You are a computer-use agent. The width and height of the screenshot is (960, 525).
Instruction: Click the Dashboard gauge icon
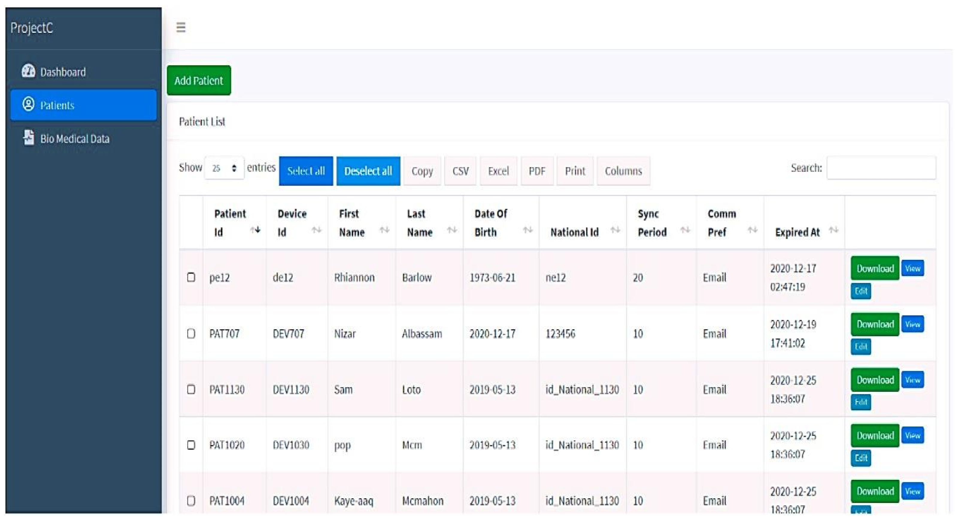pyautogui.click(x=28, y=71)
